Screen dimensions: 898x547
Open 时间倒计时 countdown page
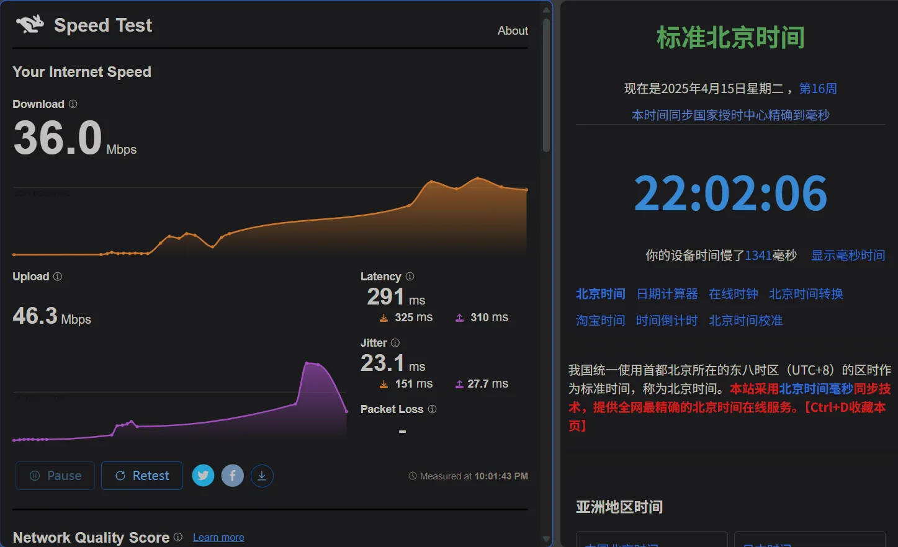point(667,321)
